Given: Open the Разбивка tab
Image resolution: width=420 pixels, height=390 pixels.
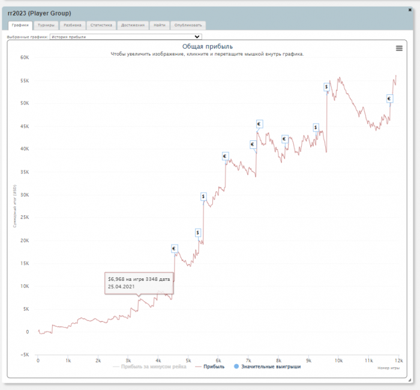Looking at the screenshot, I should (73, 25).
